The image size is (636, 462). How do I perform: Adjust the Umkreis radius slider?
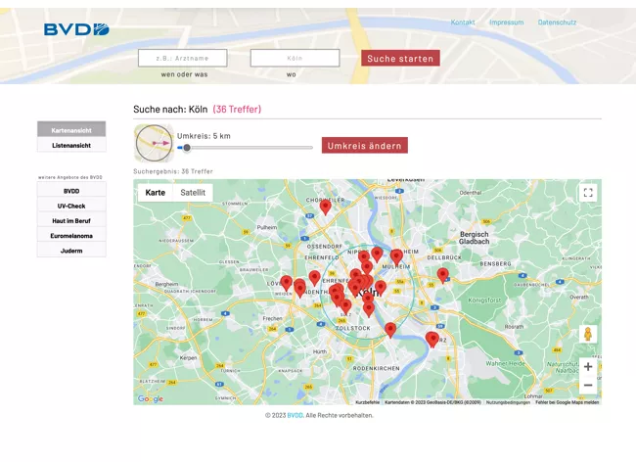pos(187,148)
